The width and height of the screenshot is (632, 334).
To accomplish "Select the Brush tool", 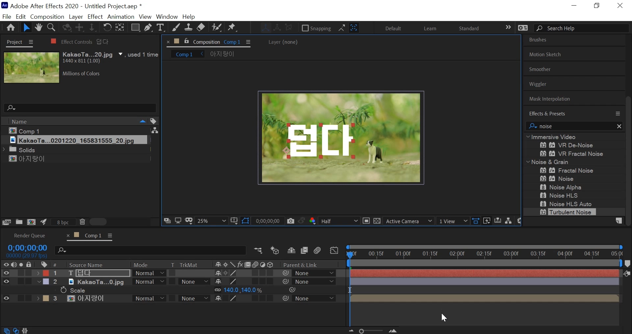I will [x=176, y=28].
